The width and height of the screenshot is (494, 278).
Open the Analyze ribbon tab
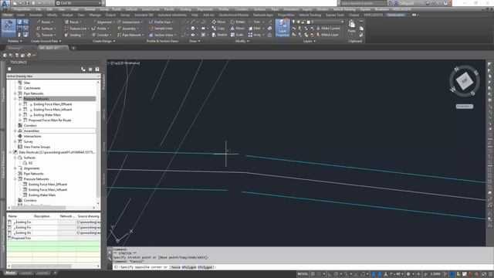coord(67,15)
